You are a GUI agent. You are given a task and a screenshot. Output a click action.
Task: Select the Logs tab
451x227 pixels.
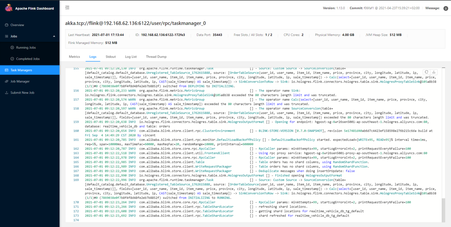[x=93, y=57]
